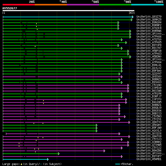Open the UniRef100_A5BFU8 hit label

pos(149,51)
